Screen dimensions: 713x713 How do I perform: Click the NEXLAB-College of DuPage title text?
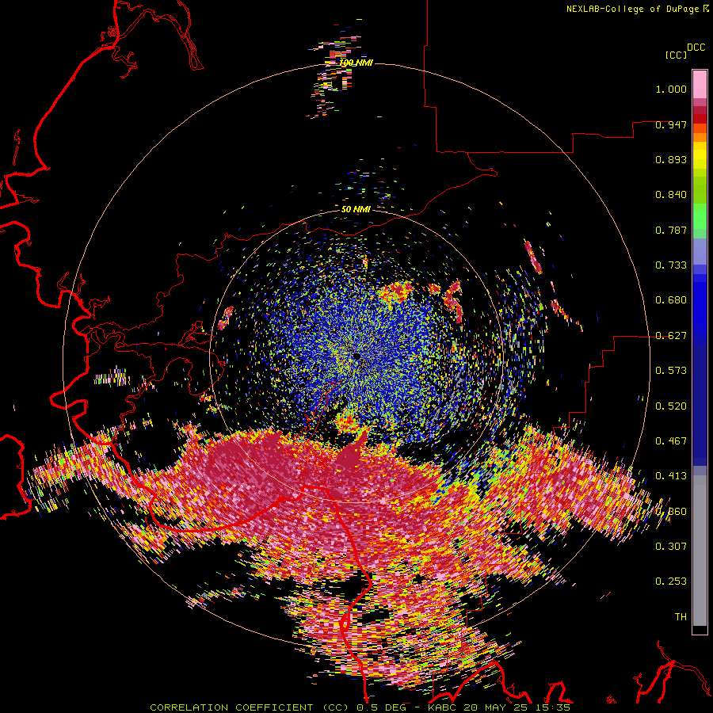point(632,9)
